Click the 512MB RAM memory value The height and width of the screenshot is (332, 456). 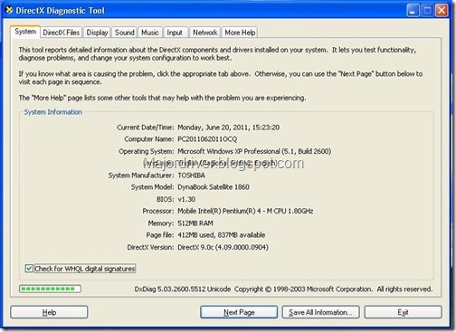pos(195,223)
